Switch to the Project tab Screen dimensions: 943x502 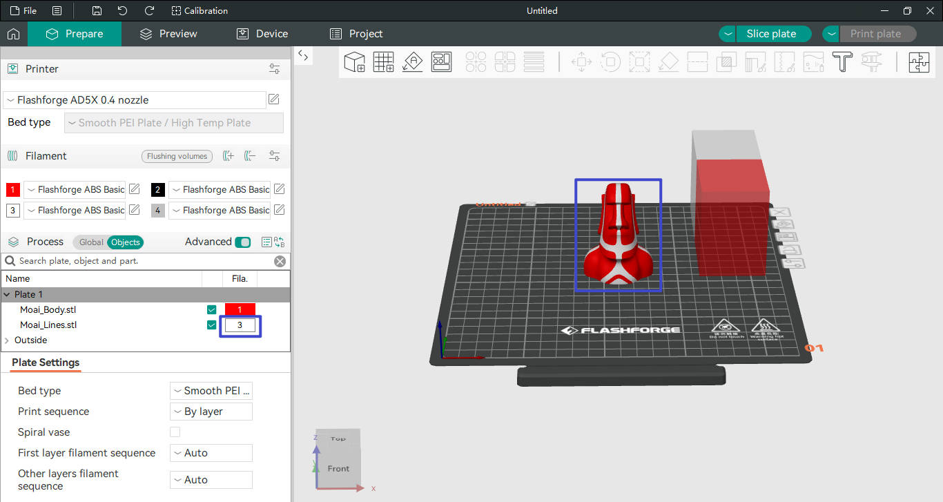point(356,34)
